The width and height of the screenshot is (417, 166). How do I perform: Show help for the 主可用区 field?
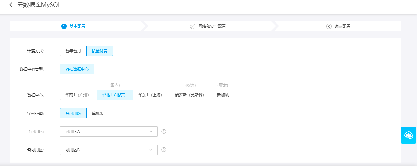[x=164, y=131]
